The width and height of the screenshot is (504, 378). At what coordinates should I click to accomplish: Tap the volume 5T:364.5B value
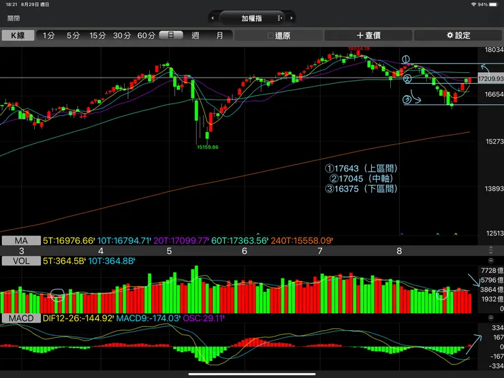click(64, 261)
